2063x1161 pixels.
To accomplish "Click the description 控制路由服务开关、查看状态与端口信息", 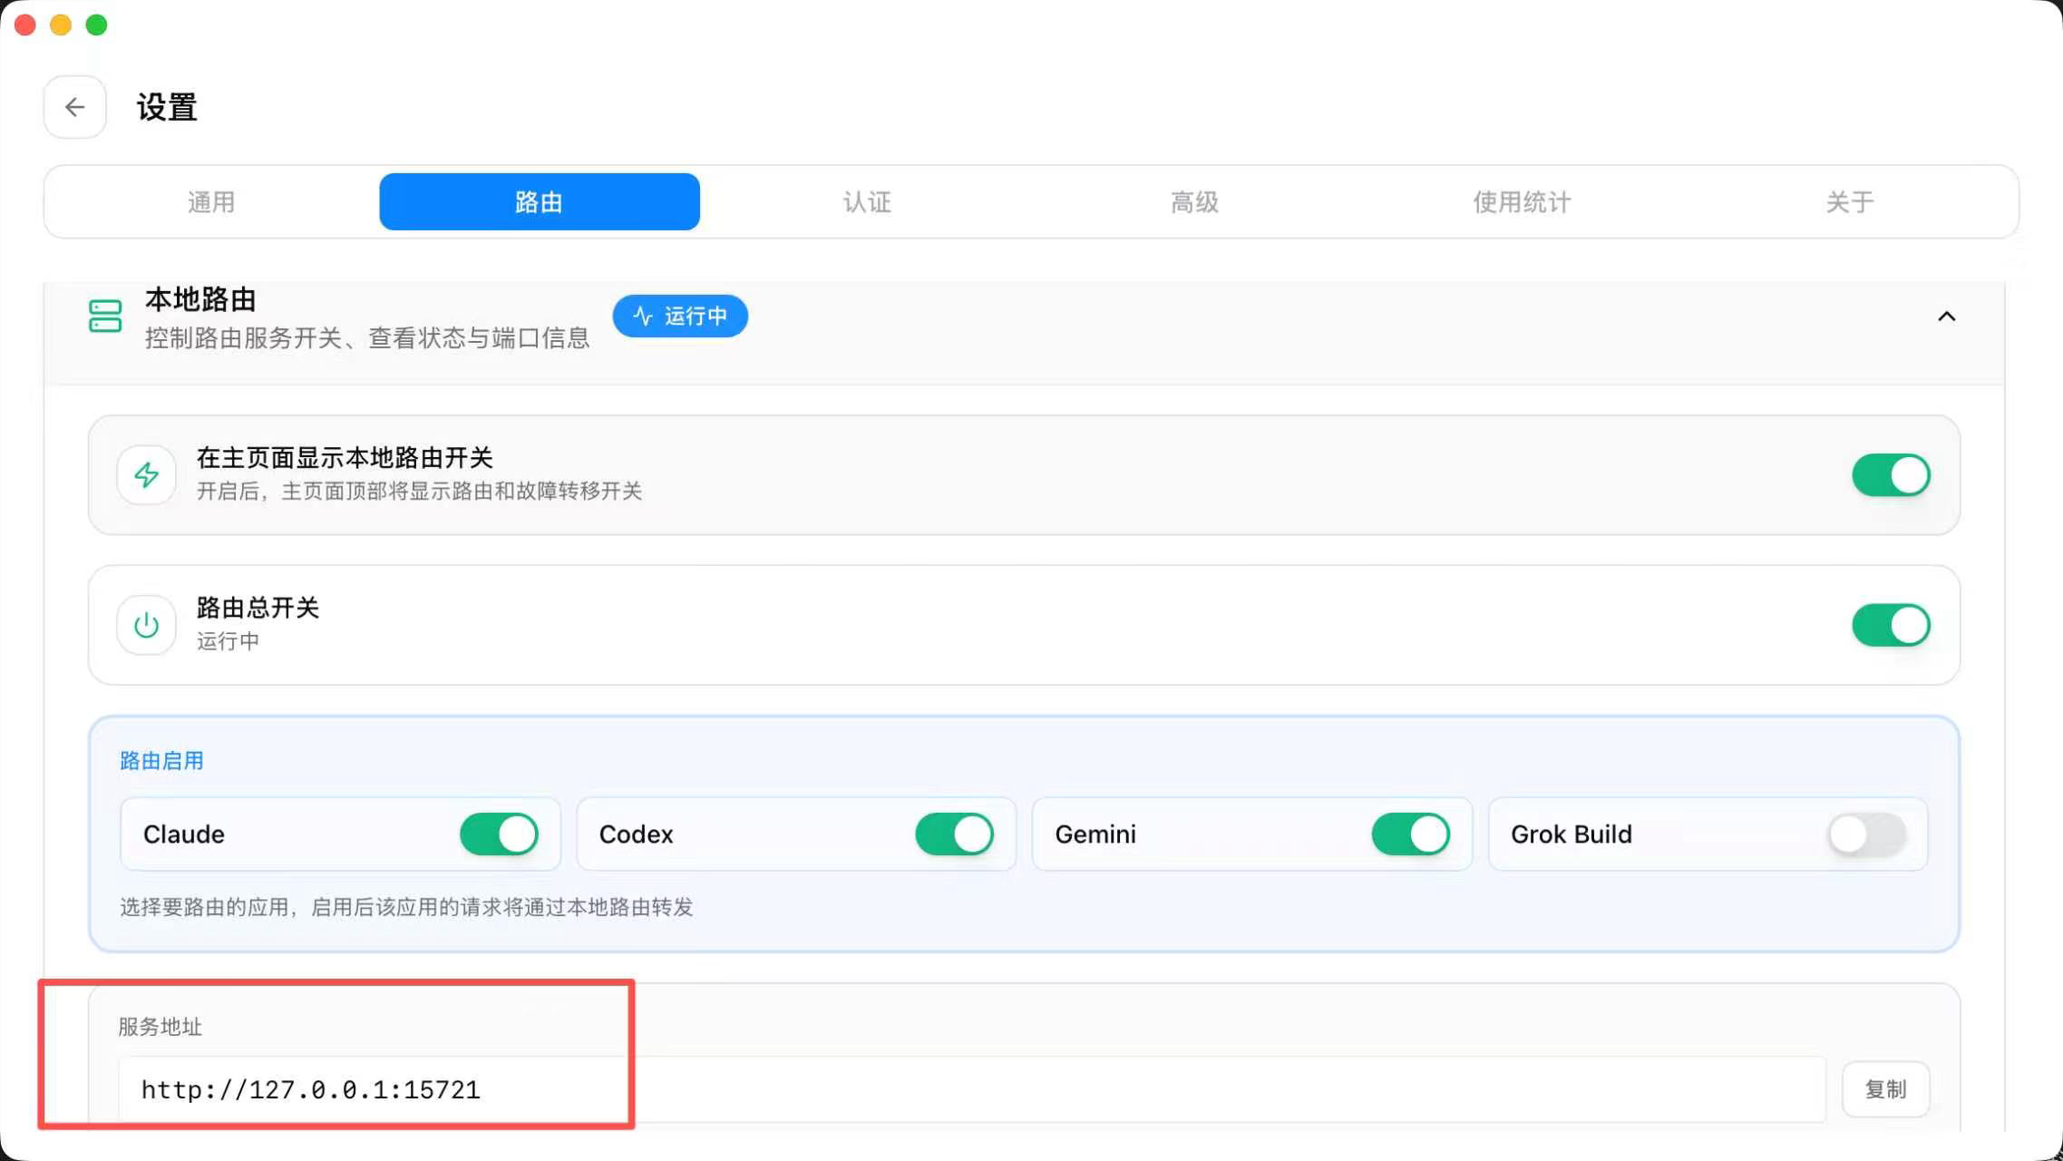I will tap(367, 338).
